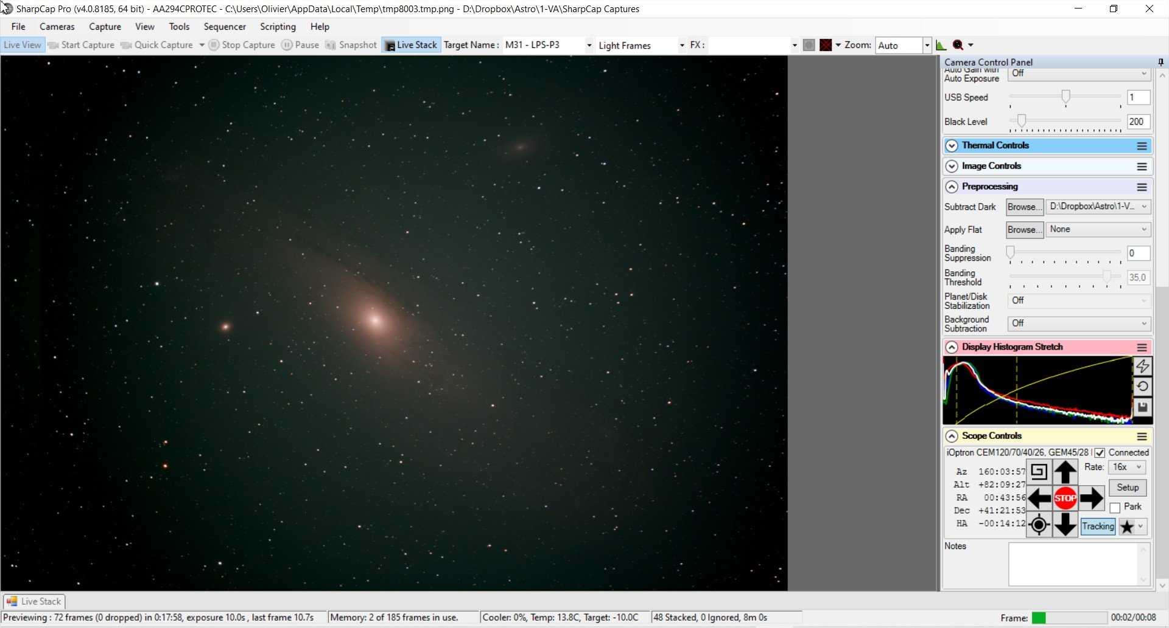Check the Park checkbox
Image resolution: width=1169 pixels, height=628 pixels.
(1115, 508)
